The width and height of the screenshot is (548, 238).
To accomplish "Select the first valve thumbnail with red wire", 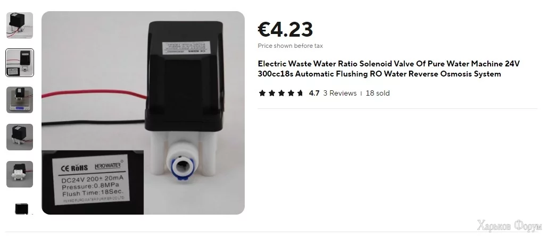I will coord(20,25).
